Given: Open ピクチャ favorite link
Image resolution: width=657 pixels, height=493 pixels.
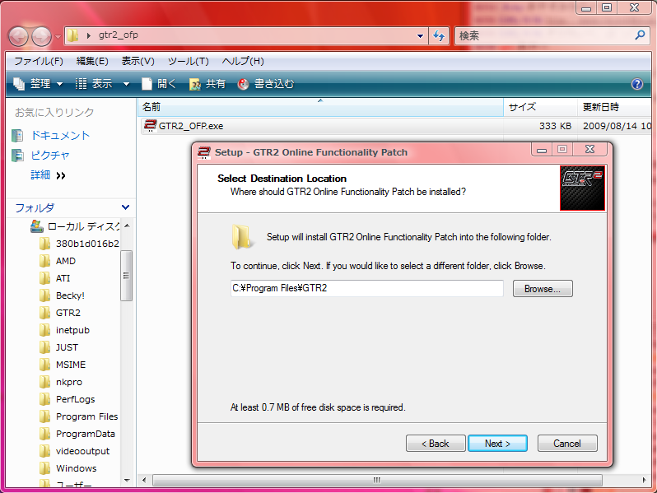Looking at the screenshot, I should coord(50,156).
